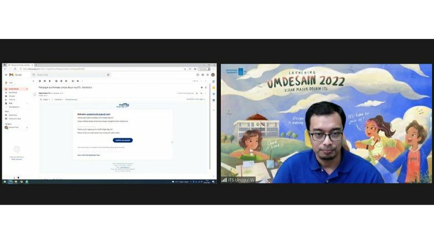
Task: Click Gabung ke rapat to join meeting
Action: click(14, 119)
